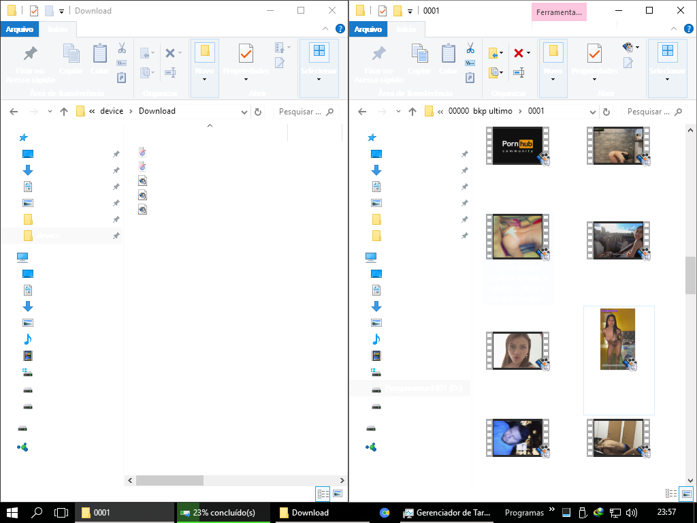
Task: Click the scissors Recortar icon in 0001 window
Action: pyautogui.click(x=470, y=48)
